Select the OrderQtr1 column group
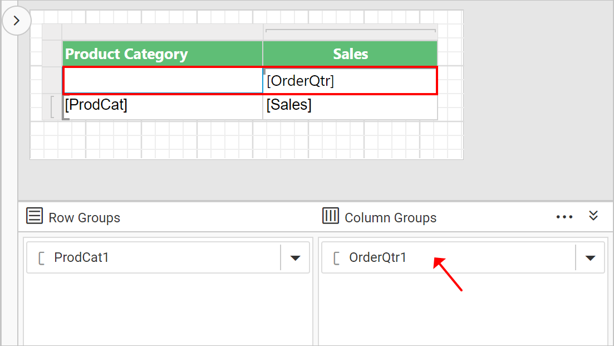 point(378,257)
